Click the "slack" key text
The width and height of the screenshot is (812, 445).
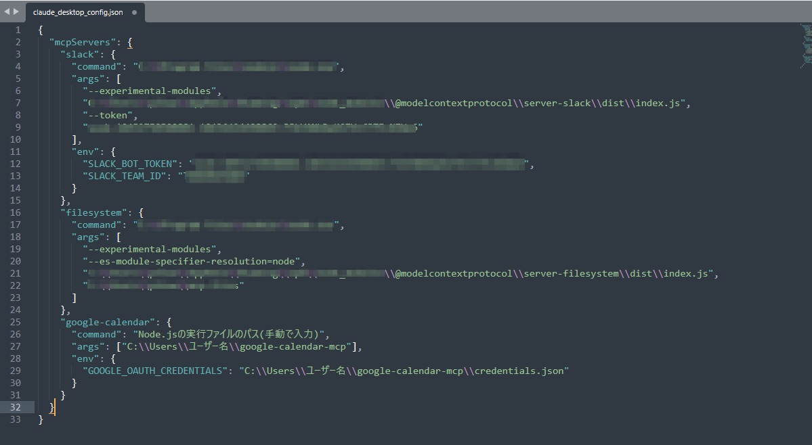click(x=79, y=54)
